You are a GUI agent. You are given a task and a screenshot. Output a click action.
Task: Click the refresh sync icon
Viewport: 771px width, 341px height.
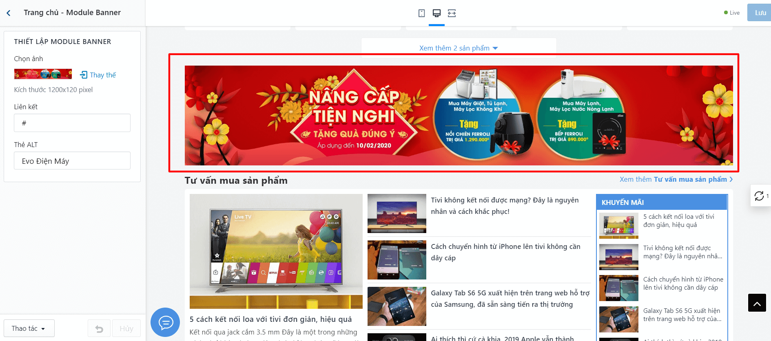pyautogui.click(x=759, y=196)
